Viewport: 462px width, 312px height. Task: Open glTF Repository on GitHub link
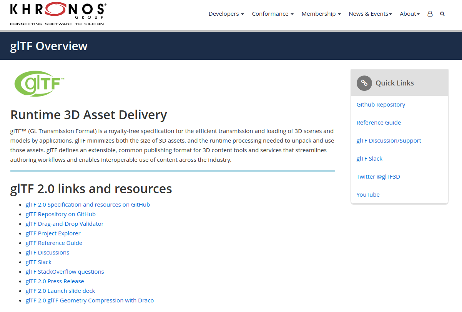click(x=61, y=214)
